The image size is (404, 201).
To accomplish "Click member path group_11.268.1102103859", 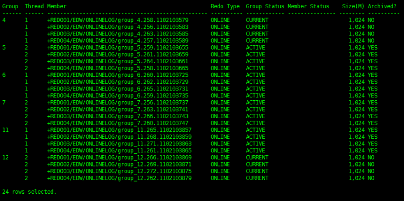I will point(119,137).
